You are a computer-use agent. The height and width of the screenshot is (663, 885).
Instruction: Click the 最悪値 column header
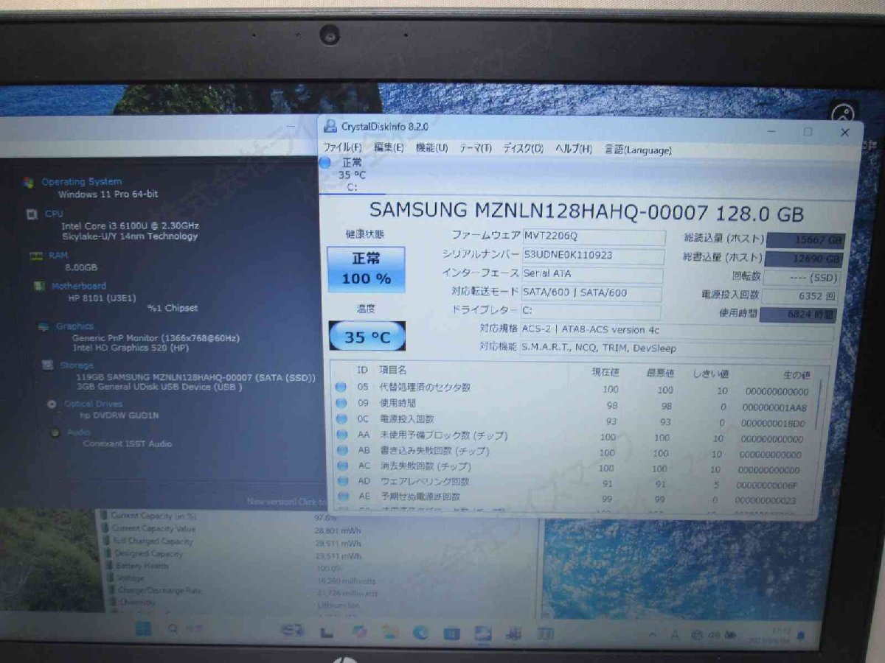pyautogui.click(x=660, y=373)
